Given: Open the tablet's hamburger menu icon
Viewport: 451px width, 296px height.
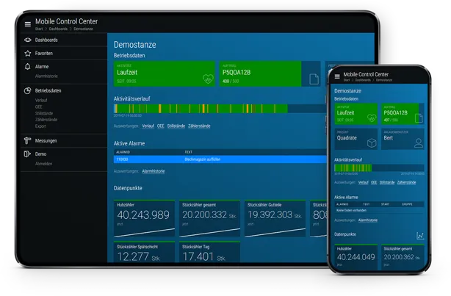Looking at the screenshot, I should [28, 24].
